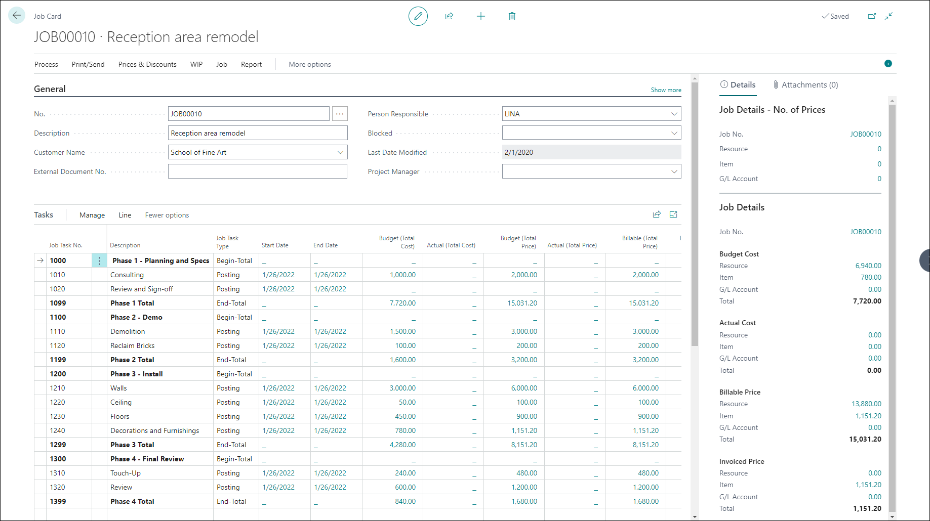This screenshot has width=930, height=521.
Task: Click the Details pane scrollbar
Action: click(892, 308)
